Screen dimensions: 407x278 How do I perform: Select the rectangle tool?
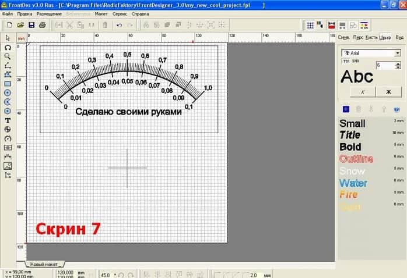click(x=8, y=84)
